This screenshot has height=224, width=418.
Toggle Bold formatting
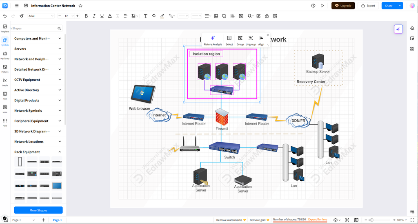click(86, 16)
